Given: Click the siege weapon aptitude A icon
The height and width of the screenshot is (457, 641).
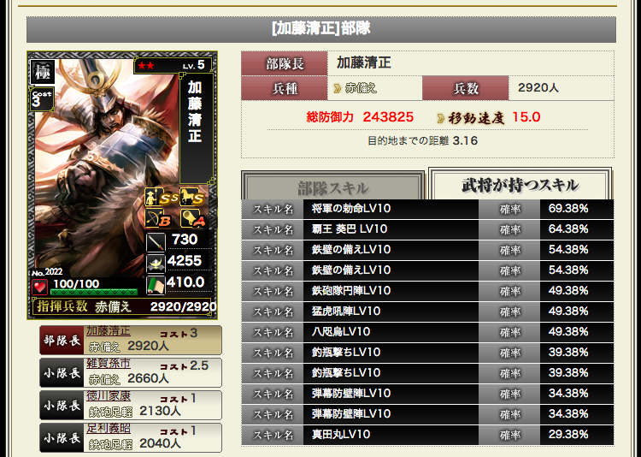Looking at the screenshot, I should tap(193, 218).
